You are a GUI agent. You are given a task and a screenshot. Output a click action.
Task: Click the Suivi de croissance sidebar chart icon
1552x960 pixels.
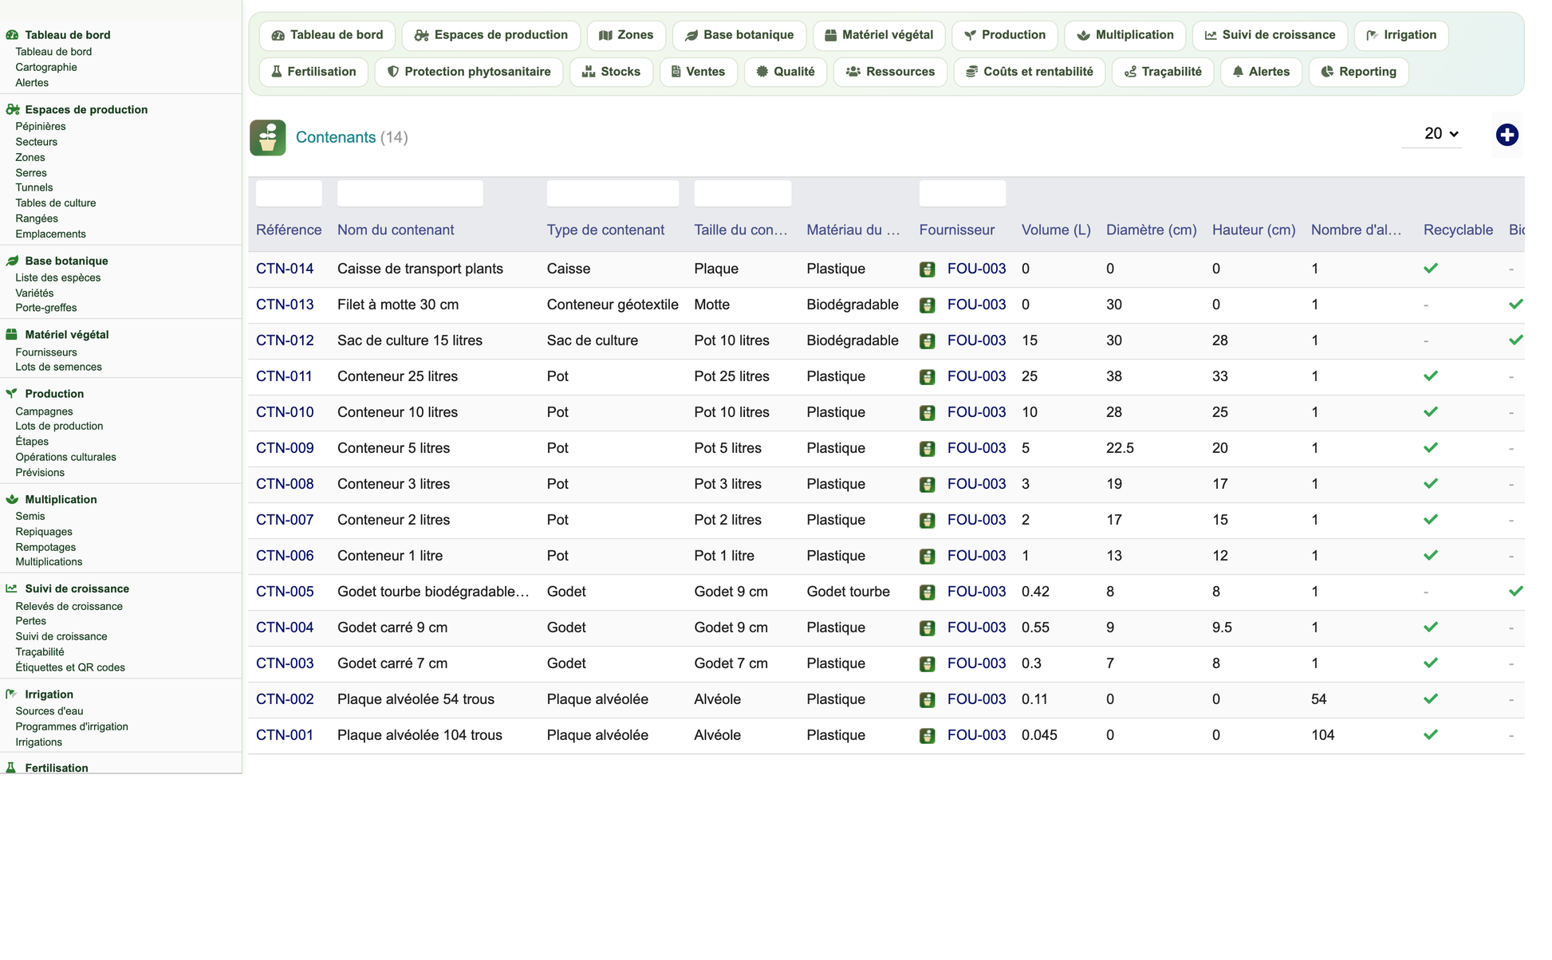12,588
